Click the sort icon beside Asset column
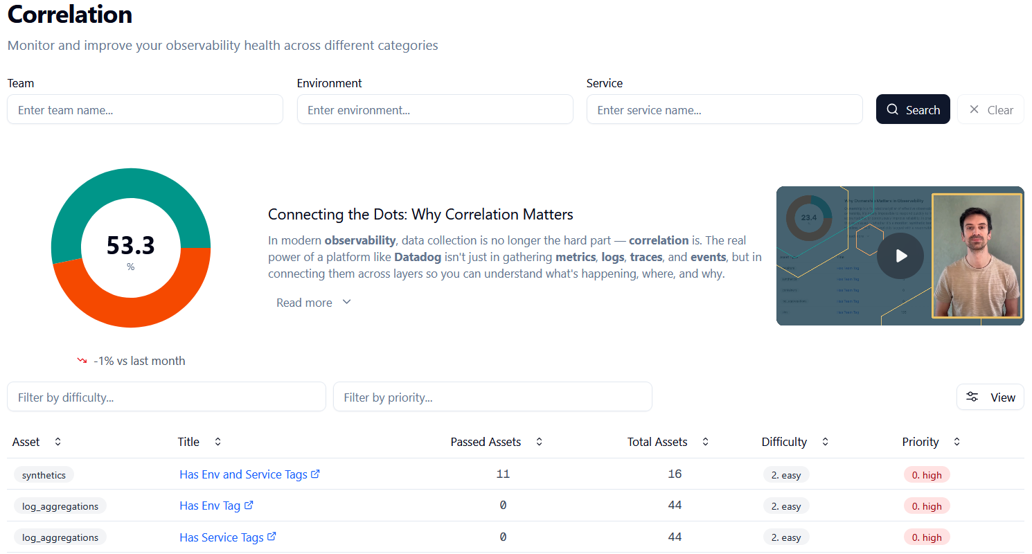This screenshot has height=554, width=1032. [x=57, y=442]
